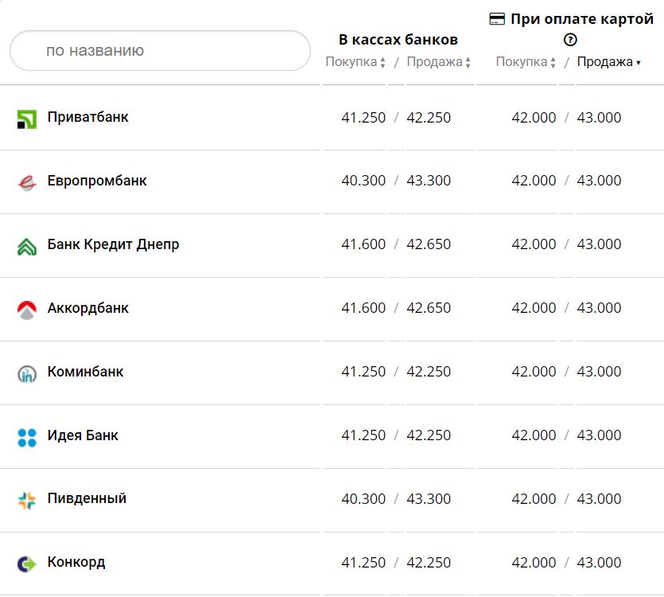
Task: Focus the search by name field
Action: [159, 51]
